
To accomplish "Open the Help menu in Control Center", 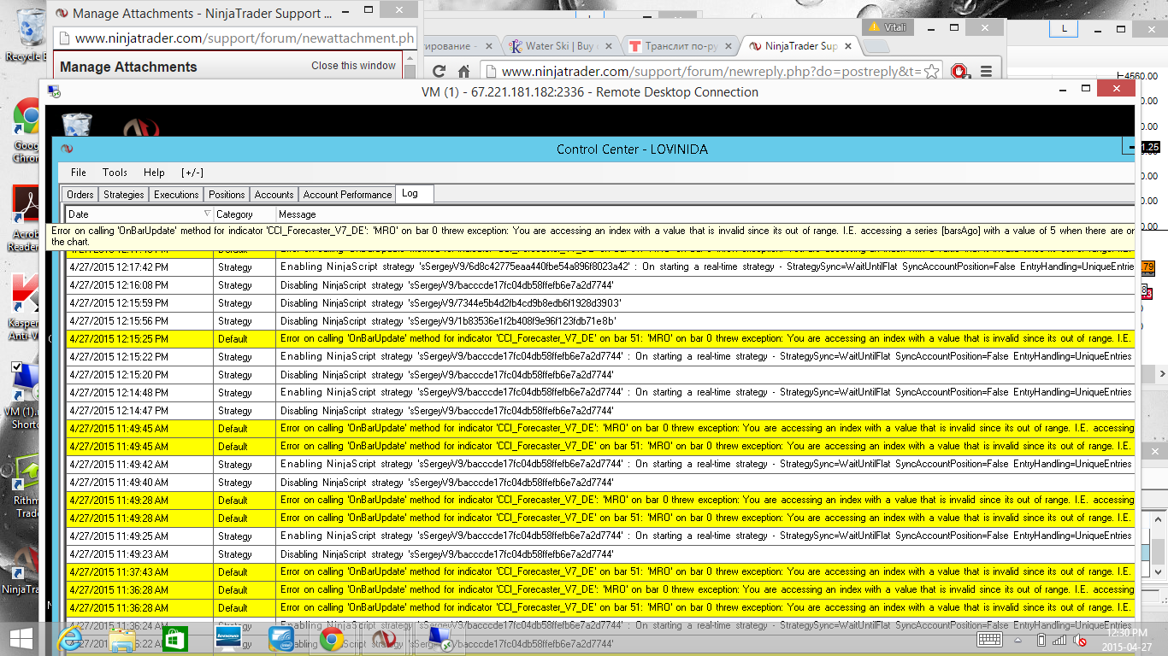I will tap(154, 173).
